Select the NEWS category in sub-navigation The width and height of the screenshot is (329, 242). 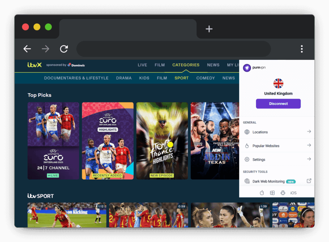pyautogui.click(x=229, y=78)
